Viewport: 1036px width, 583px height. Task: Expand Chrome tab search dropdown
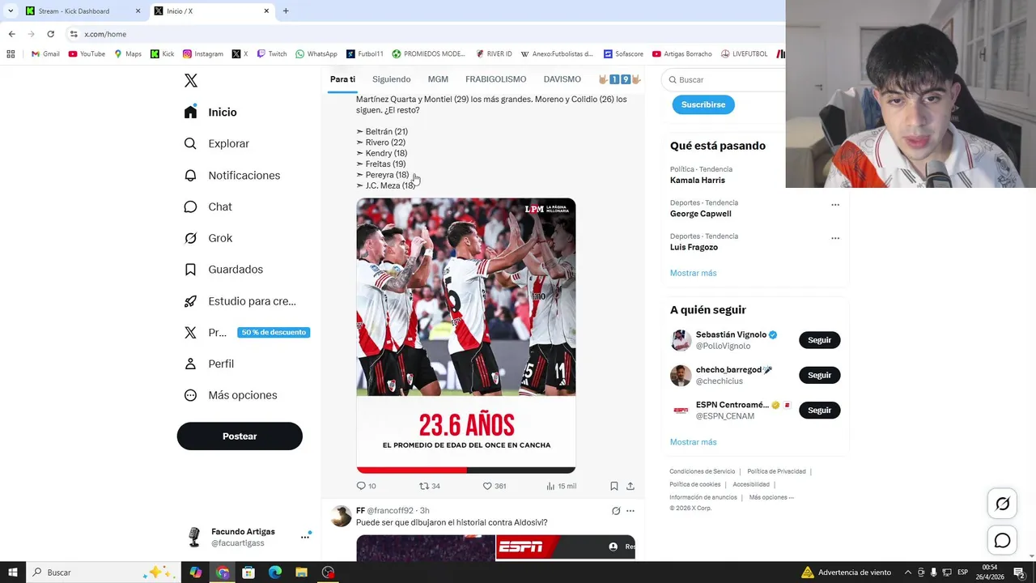pyautogui.click(x=11, y=11)
